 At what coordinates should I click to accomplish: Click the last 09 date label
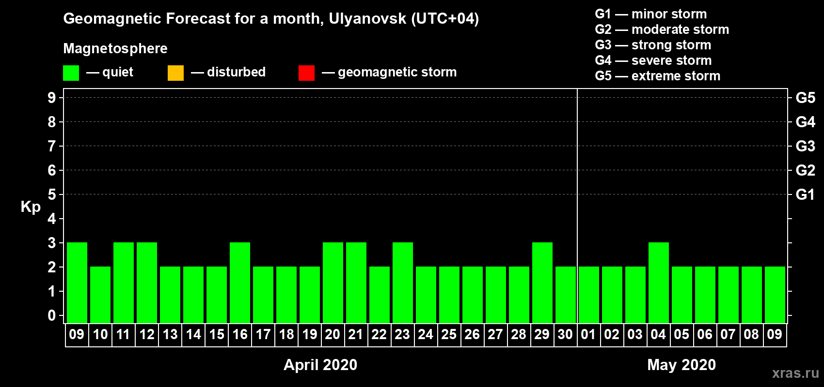click(x=775, y=334)
